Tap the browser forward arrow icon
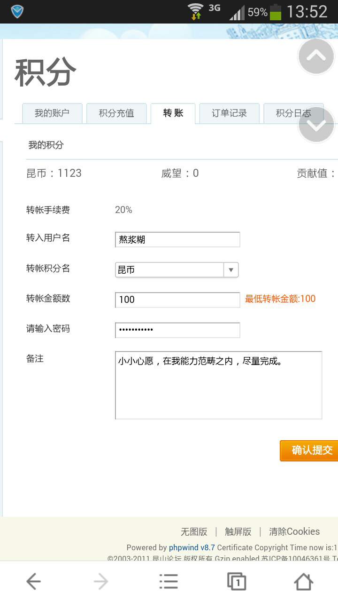338x602 pixels. [x=101, y=582]
